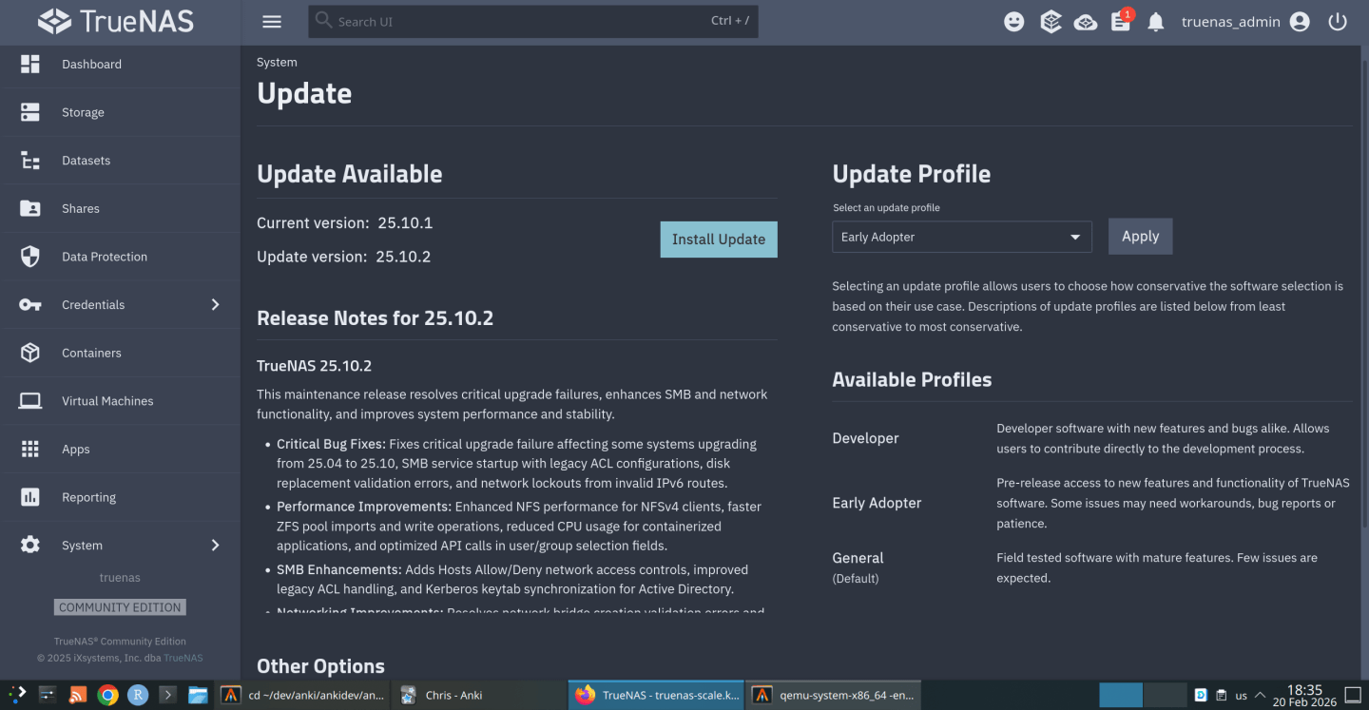Open the feedback smiley icon
Viewport: 1369px width, 710px height.
tap(1013, 21)
